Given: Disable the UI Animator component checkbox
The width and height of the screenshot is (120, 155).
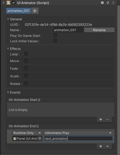Looking at the screenshot, I should (14, 3).
